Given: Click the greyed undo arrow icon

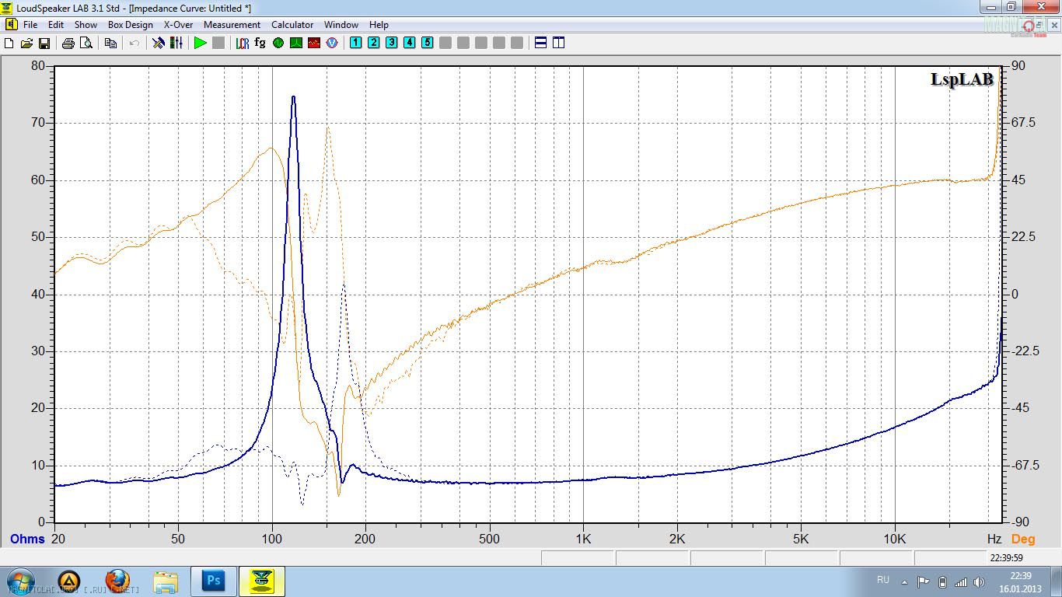Looking at the screenshot, I should click(x=134, y=43).
